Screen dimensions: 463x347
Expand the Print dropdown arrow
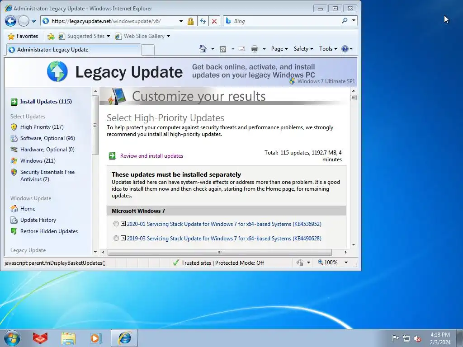(264, 49)
